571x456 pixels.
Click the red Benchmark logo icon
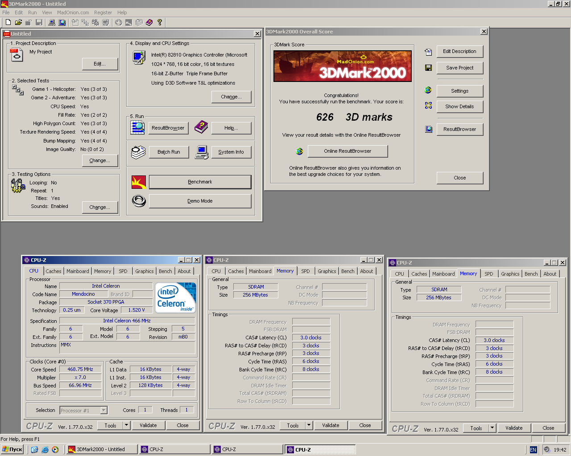[139, 182]
